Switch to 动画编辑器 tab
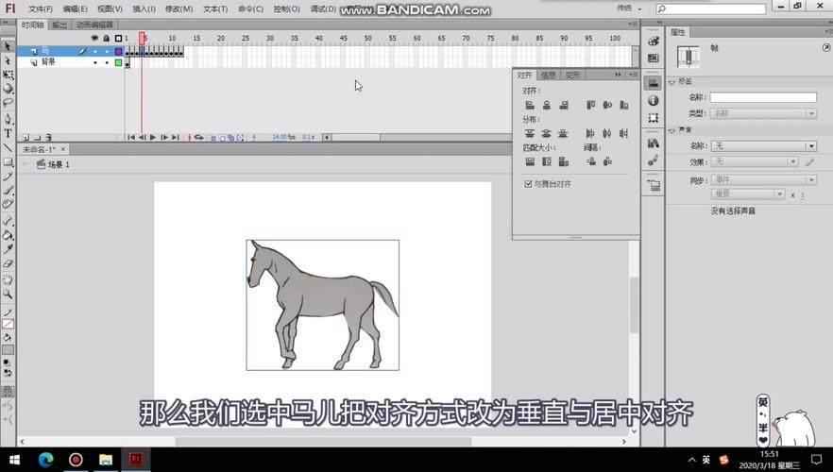833x472 pixels. pyautogui.click(x=94, y=25)
